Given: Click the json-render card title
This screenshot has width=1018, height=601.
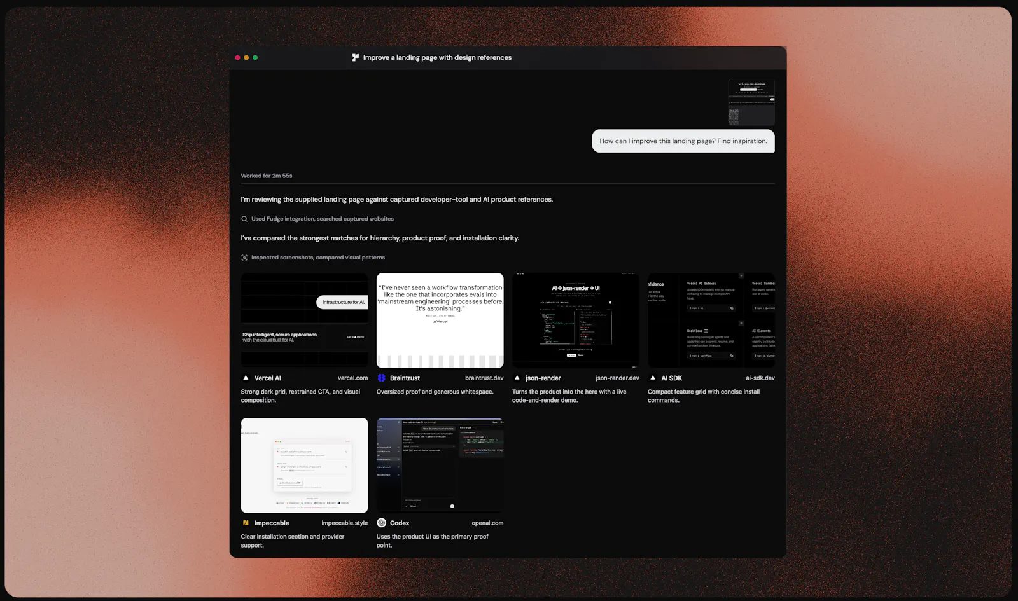Looking at the screenshot, I should [x=543, y=378].
